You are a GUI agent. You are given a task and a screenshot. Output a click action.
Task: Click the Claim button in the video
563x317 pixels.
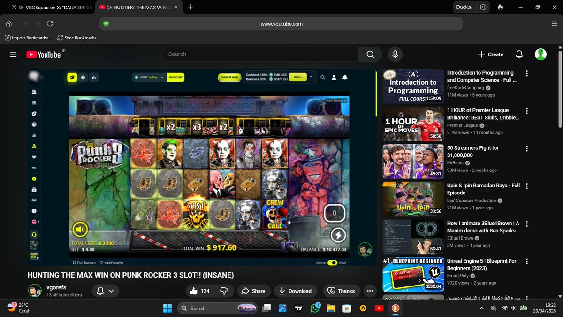(298, 77)
